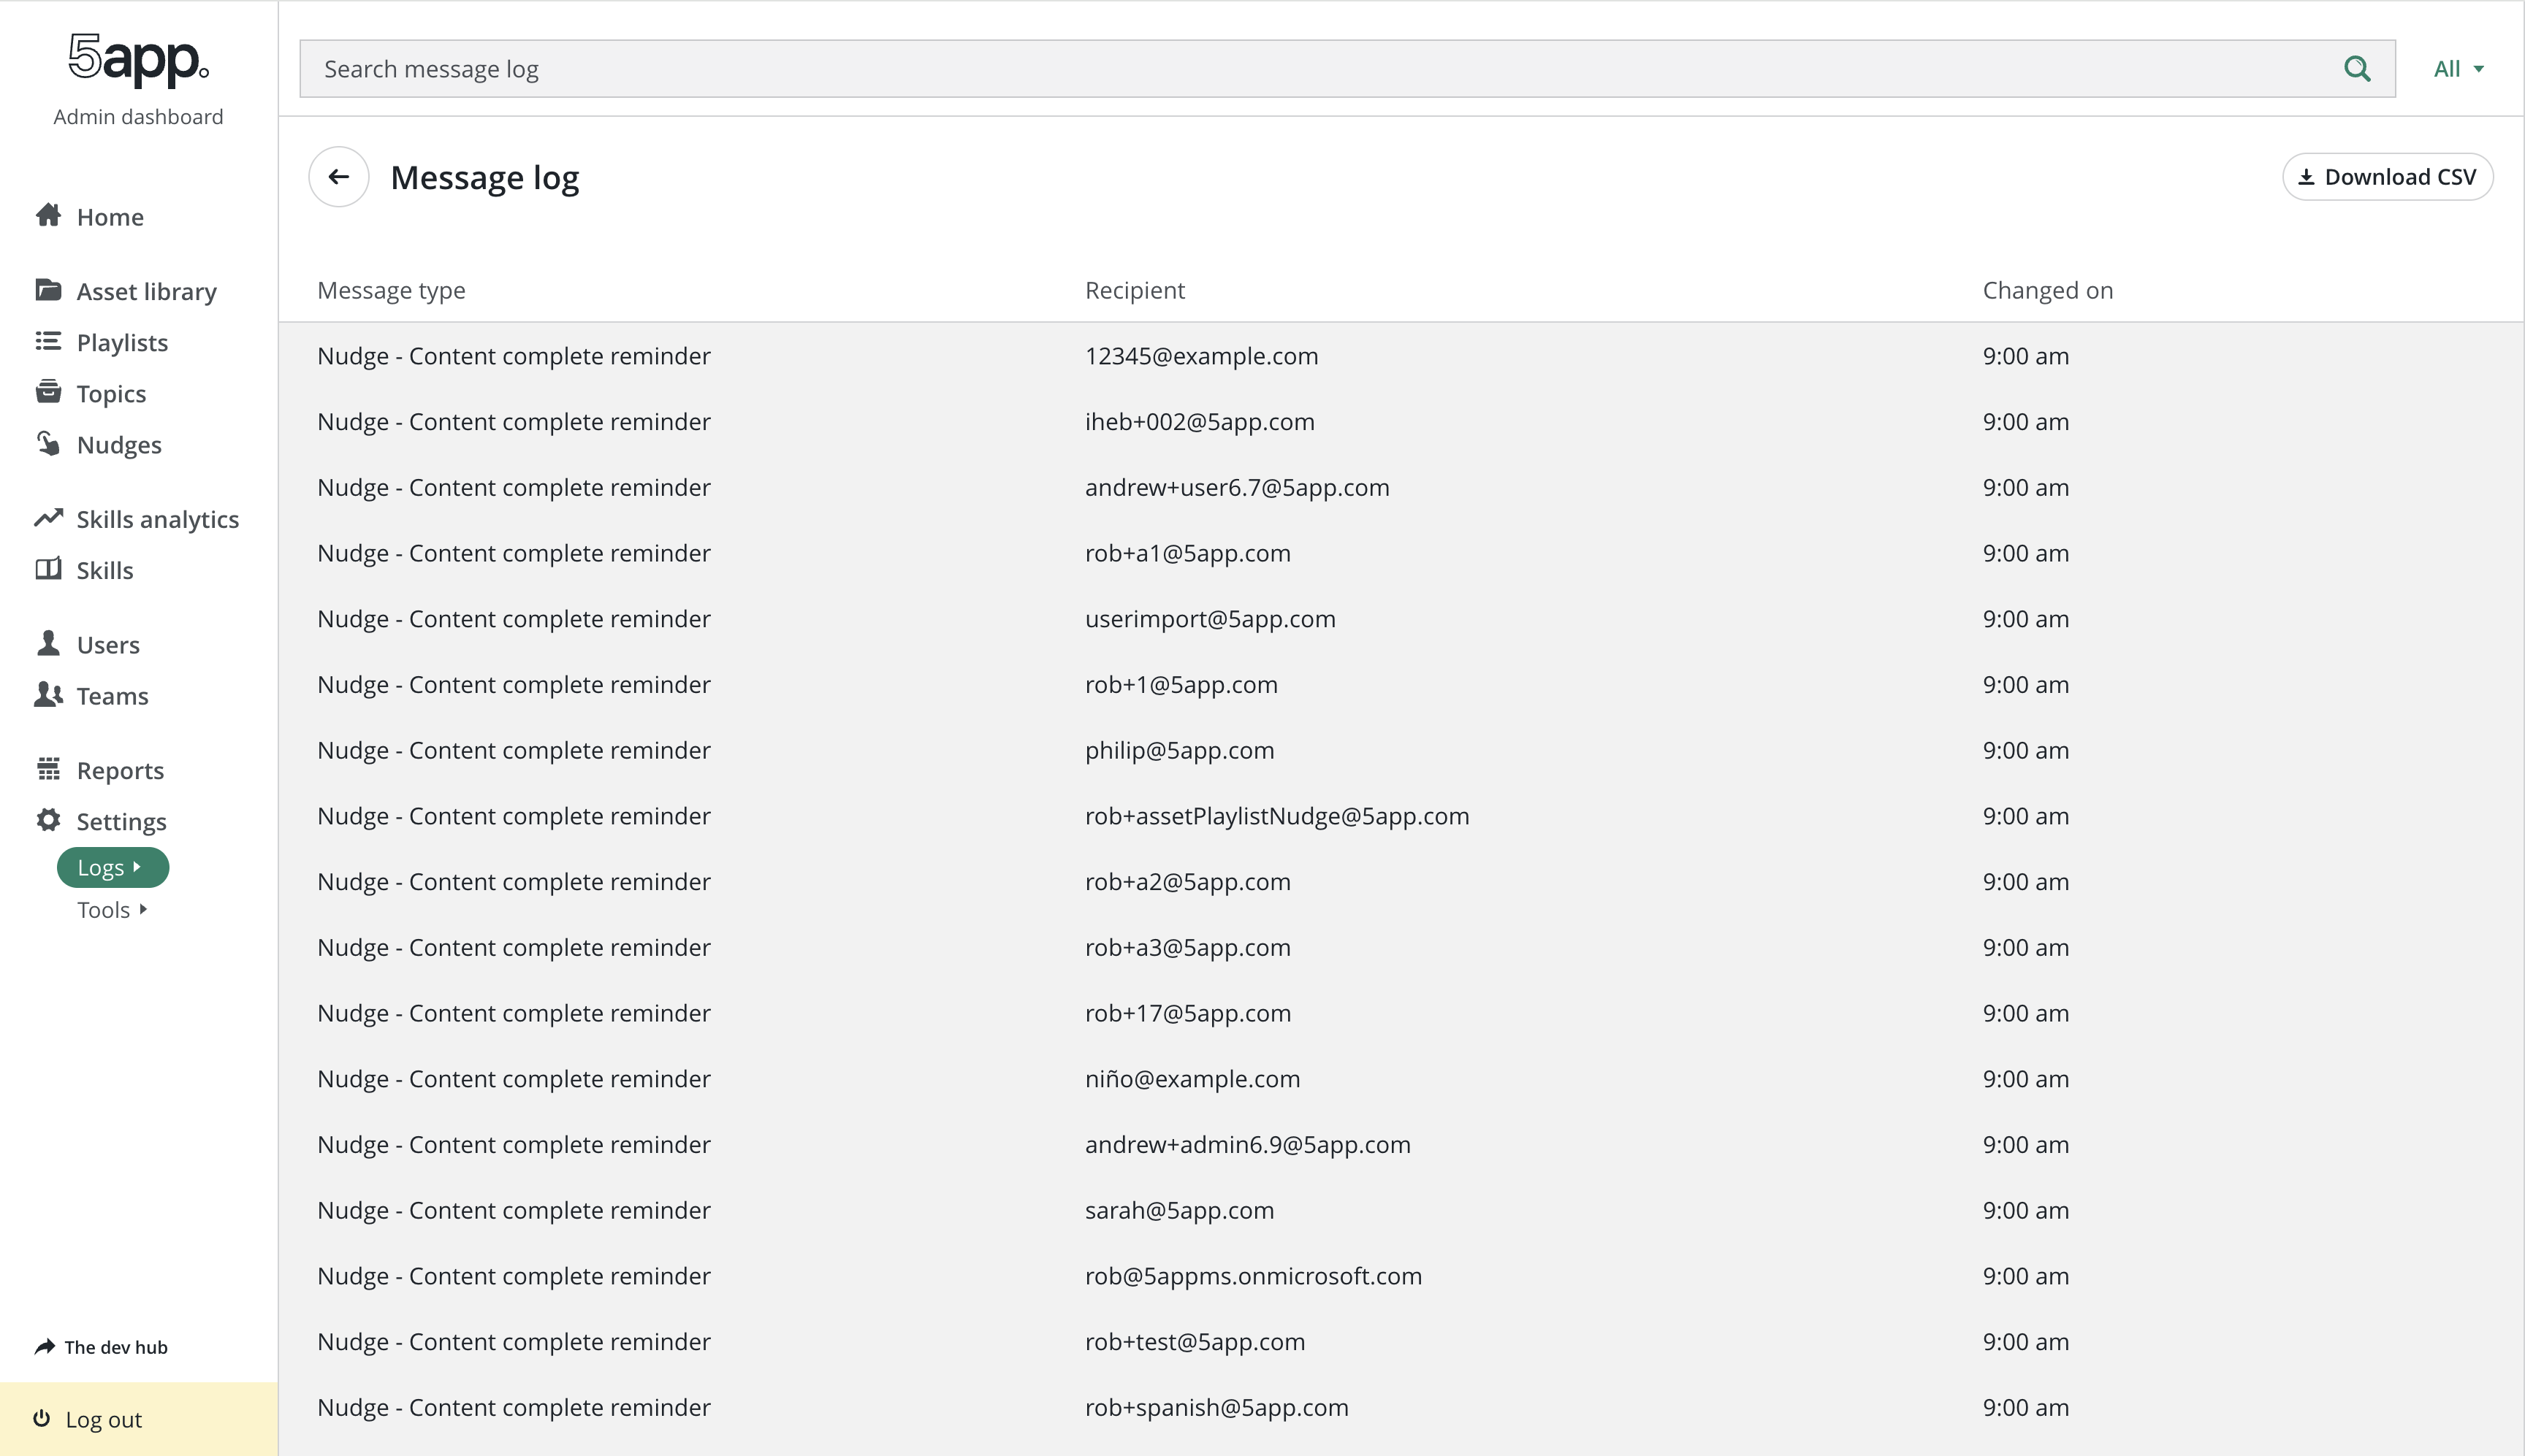
Task: Click the Changed on column header
Action: click(2048, 290)
